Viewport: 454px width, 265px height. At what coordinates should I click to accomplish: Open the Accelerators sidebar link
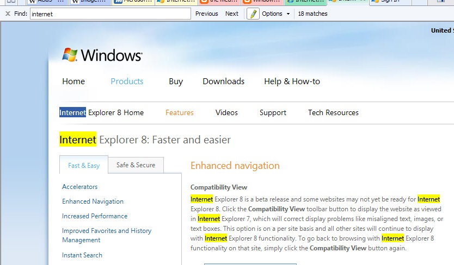coord(79,187)
